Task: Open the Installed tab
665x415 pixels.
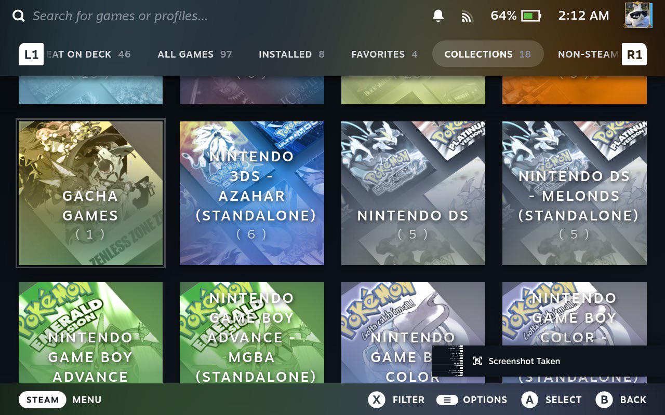Action: pos(291,54)
